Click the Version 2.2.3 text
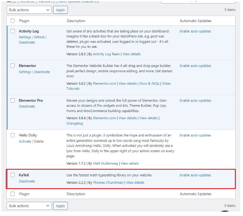 pyautogui.click(x=76, y=182)
